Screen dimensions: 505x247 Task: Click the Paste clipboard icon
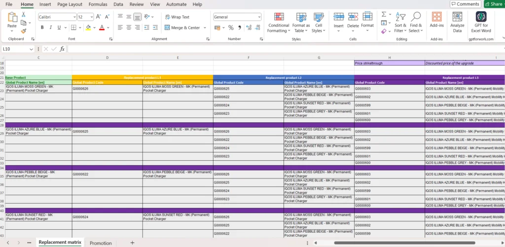(12, 17)
